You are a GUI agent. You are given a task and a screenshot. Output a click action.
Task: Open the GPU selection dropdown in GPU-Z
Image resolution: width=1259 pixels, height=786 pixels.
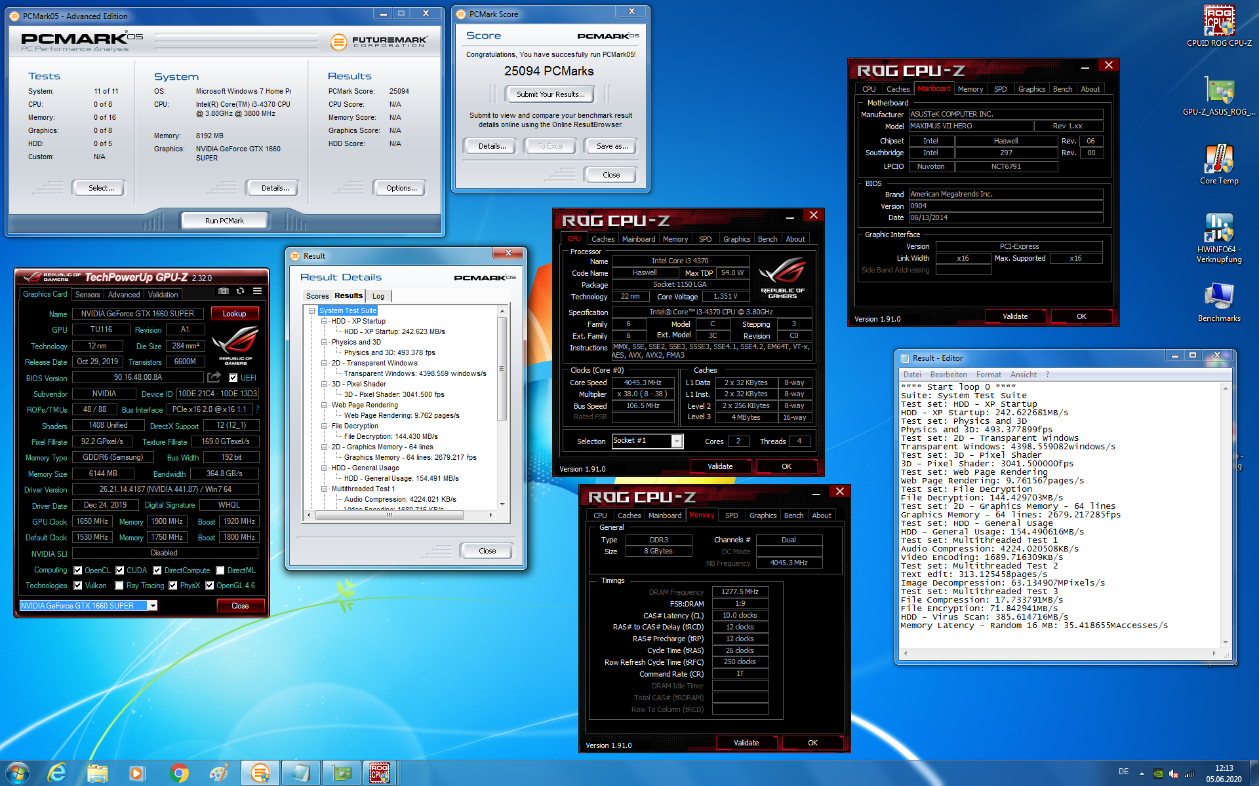click(x=152, y=606)
